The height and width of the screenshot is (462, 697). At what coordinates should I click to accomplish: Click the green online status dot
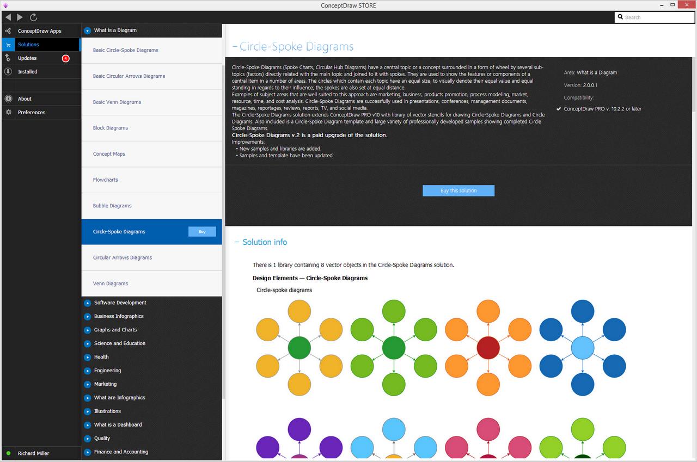[8, 453]
